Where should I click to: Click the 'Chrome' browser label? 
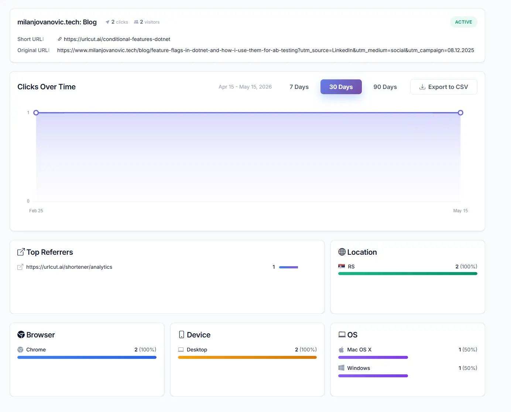coord(36,350)
